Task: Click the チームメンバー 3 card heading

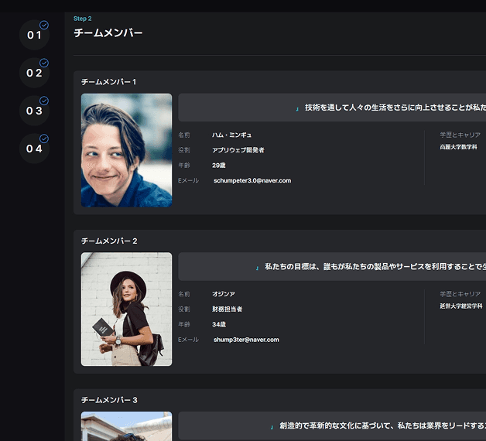Action: [x=109, y=400]
